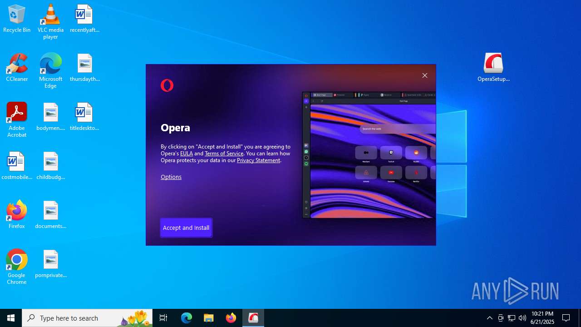
Task: Select the documents image file icon
Action: pyautogui.click(x=50, y=215)
